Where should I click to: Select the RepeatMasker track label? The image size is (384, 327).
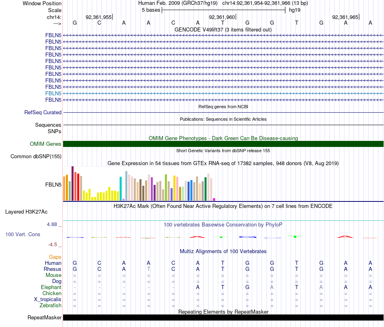(x=44, y=317)
